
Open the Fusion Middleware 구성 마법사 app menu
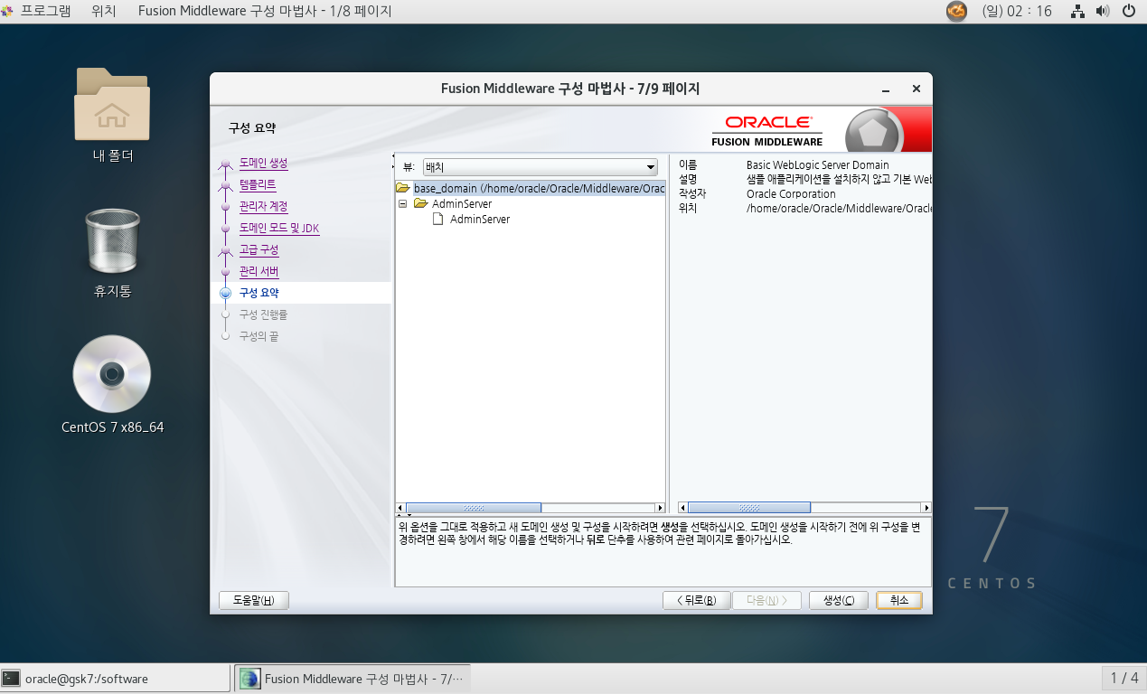(x=265, y=11)
